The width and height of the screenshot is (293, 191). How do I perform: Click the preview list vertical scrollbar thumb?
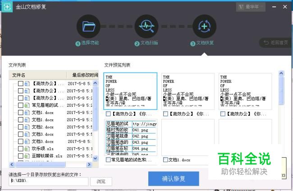(x=281, y=91)
